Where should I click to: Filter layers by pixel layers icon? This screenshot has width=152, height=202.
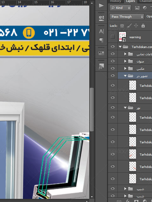pos(137,8)
